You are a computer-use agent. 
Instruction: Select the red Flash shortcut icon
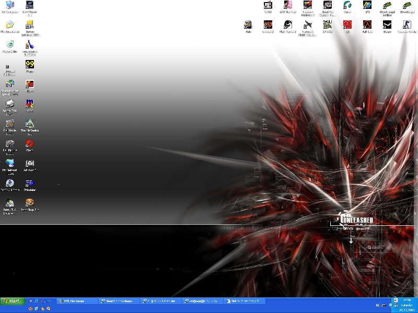click(x=30, y=143)
